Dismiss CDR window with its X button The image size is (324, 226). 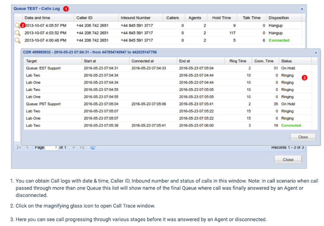315,53
